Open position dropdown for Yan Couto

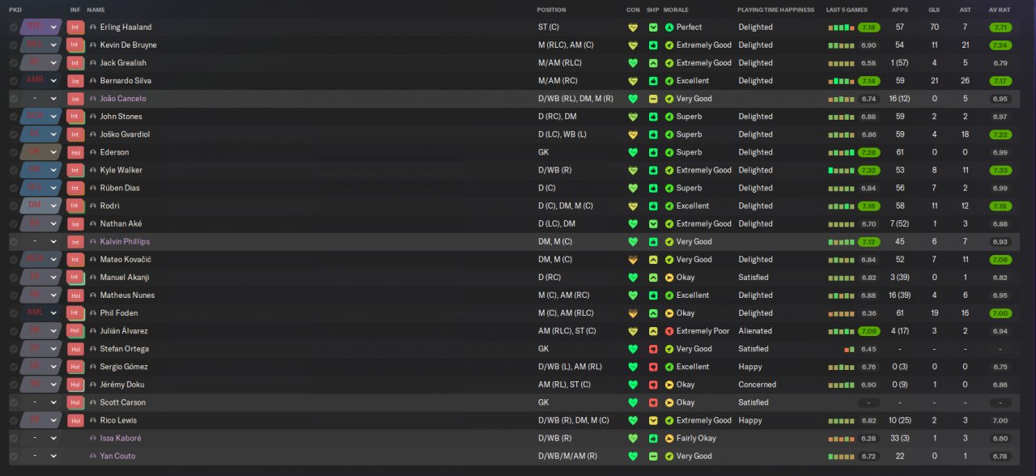pos(53,456)
